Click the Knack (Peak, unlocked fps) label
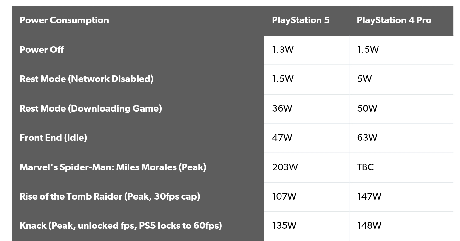Image resolution: width=460 pixels, height=241 pixels. [x=121, y=226]
